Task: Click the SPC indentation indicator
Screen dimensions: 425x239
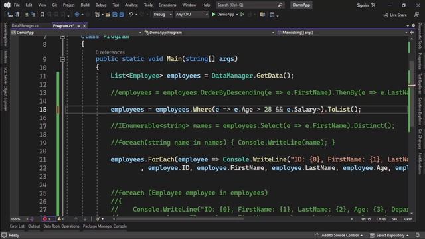Action: point(395,219)
